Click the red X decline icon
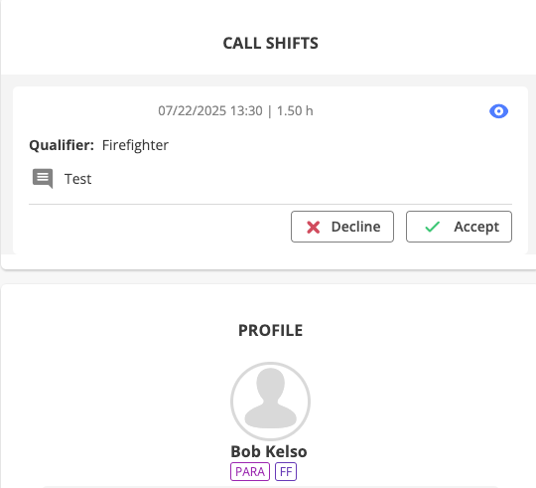Viewport: 536px width, 488px height. point(313,228)
